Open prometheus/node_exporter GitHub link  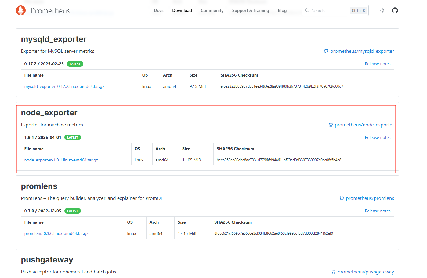click(x=364, y=125)
